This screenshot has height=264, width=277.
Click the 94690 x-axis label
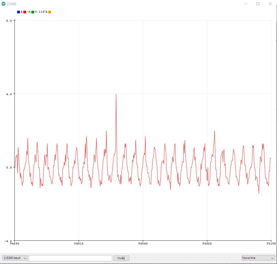click(x=15, y=244)
